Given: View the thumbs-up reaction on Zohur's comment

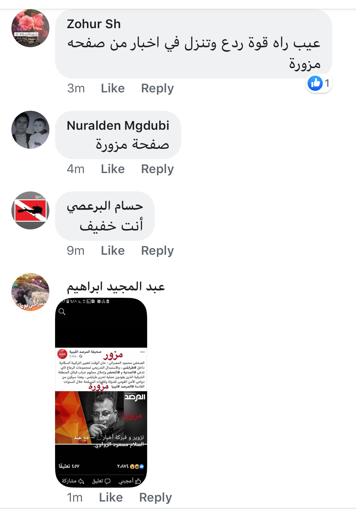Looking at the screenshot, I should pos(319,84).
